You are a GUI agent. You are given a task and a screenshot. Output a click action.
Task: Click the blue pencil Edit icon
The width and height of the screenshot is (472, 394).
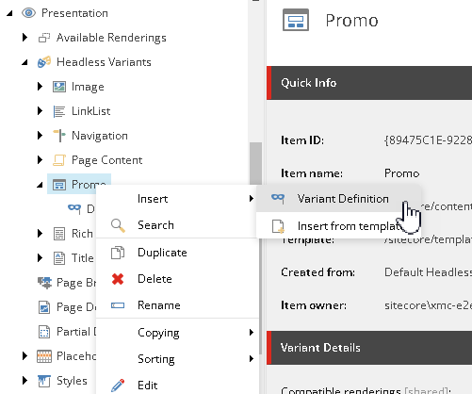tap(118, 386)
